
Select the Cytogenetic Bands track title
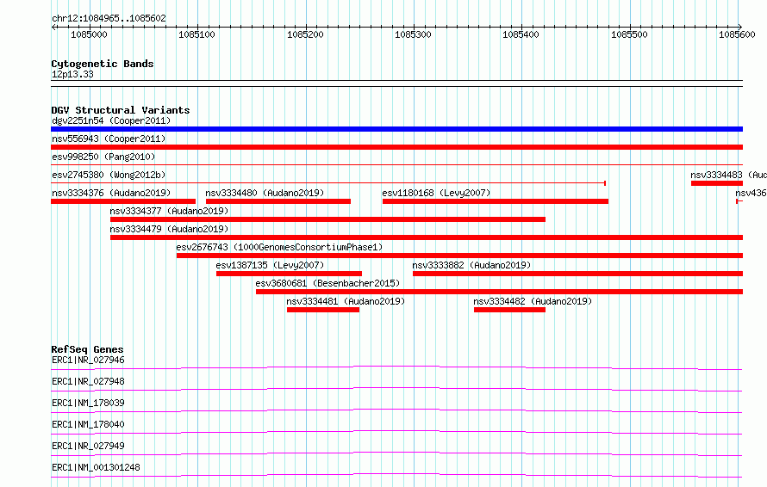(x=103, y=64)
